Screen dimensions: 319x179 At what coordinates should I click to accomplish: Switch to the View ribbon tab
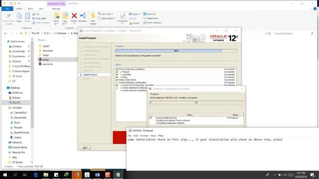(x=41, y=8)
